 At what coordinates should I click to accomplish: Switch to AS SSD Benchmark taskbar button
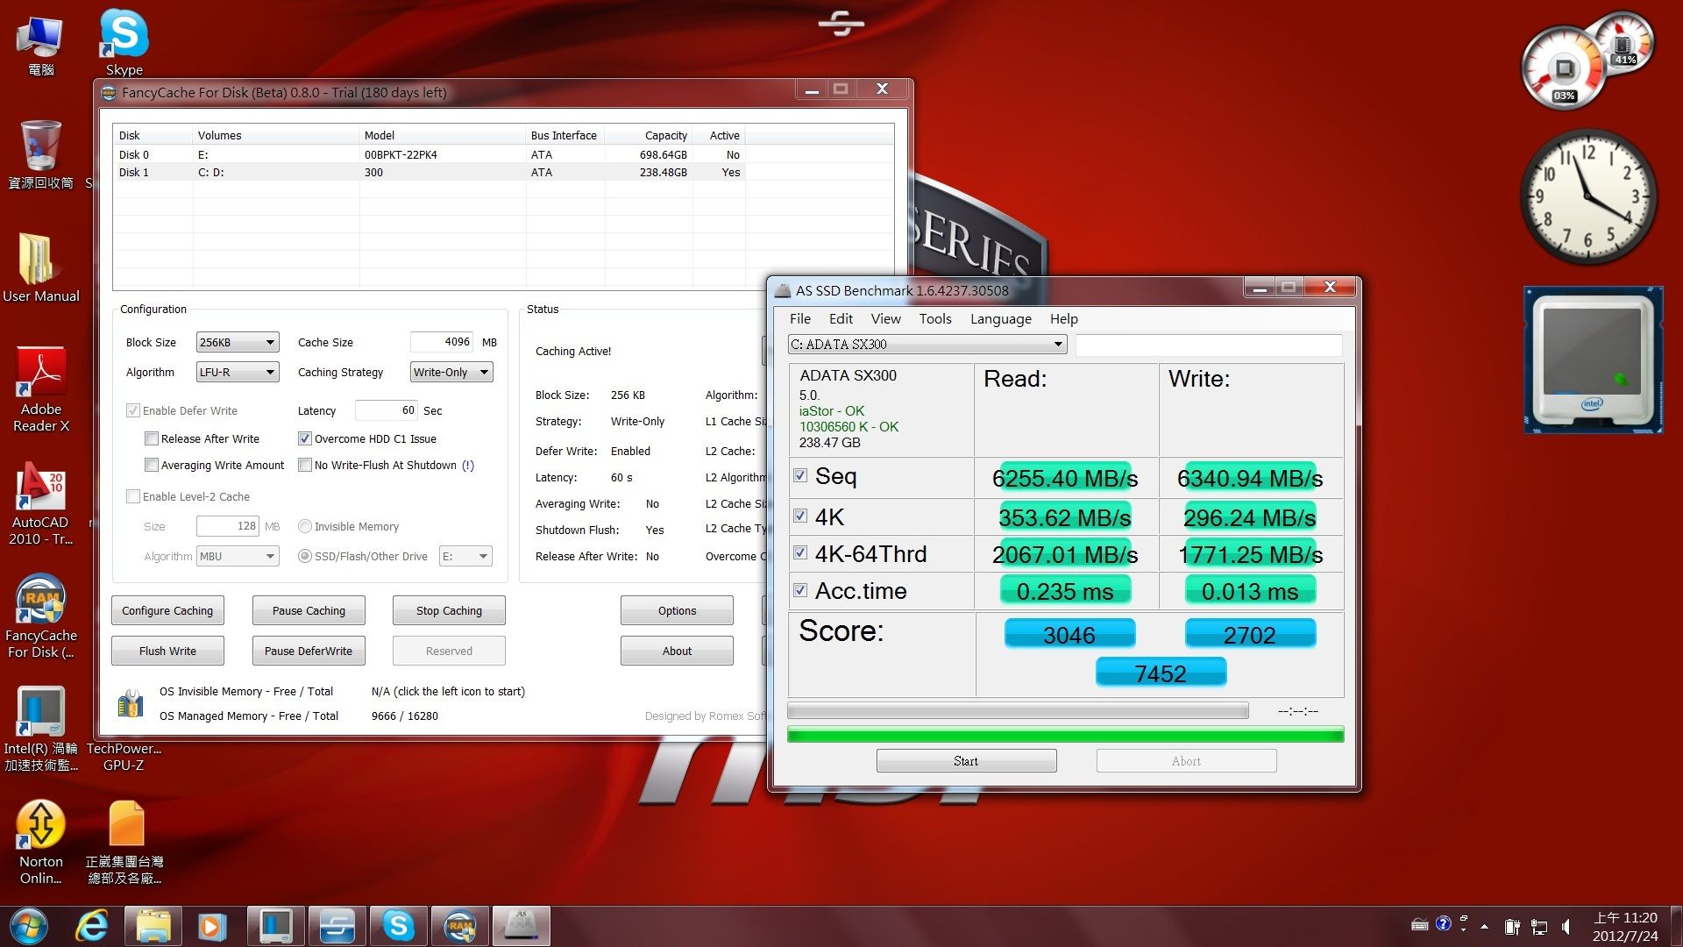(x=522, y=926)
